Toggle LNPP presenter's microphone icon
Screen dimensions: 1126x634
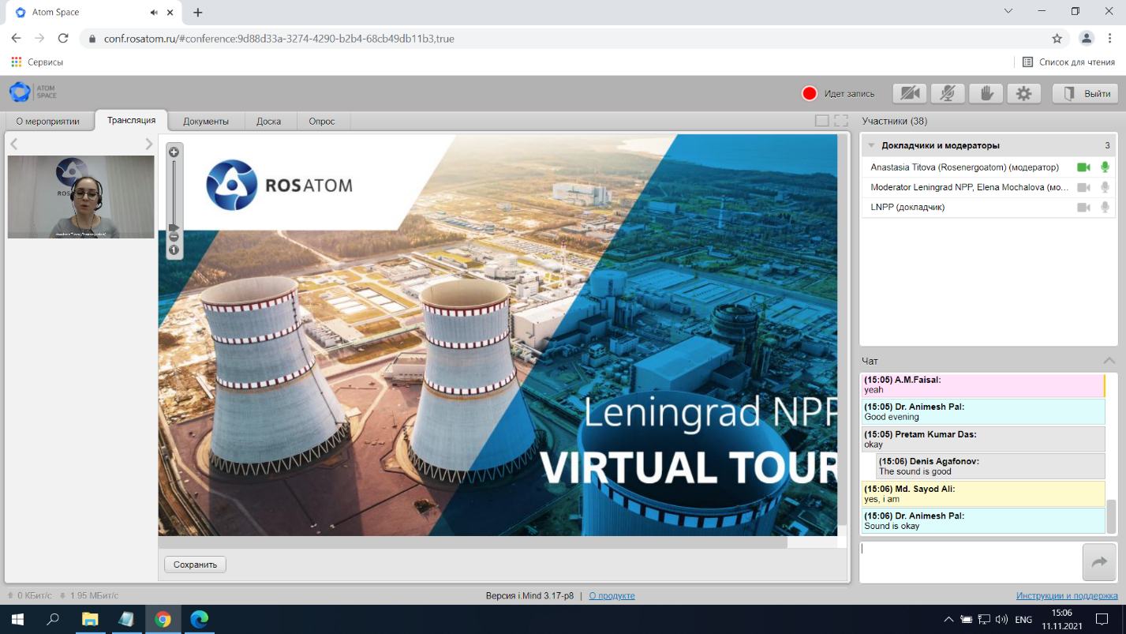click(x=1105, y=207)
